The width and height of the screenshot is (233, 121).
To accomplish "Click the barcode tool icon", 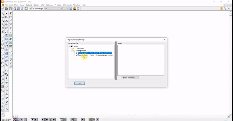I will click(x=11, y=46).
